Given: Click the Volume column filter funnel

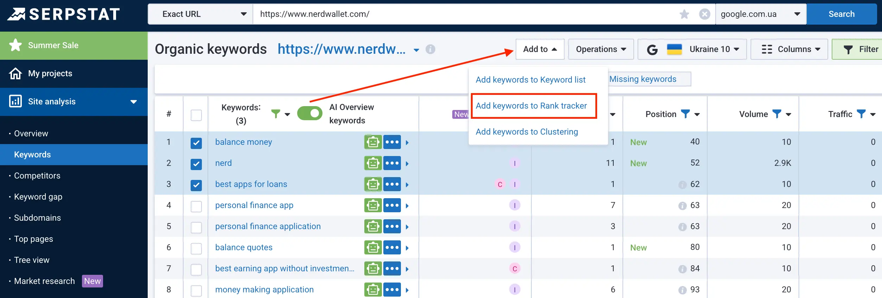Looking at the screenshot, I should point(777,114).
